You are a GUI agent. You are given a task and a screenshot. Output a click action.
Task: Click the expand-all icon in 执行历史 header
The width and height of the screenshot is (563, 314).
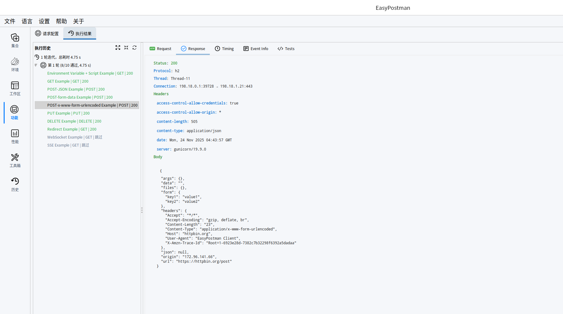coord(118,48)
